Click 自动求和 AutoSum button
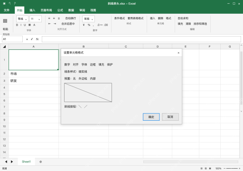 pyautogui.click(x=183, y=19)
